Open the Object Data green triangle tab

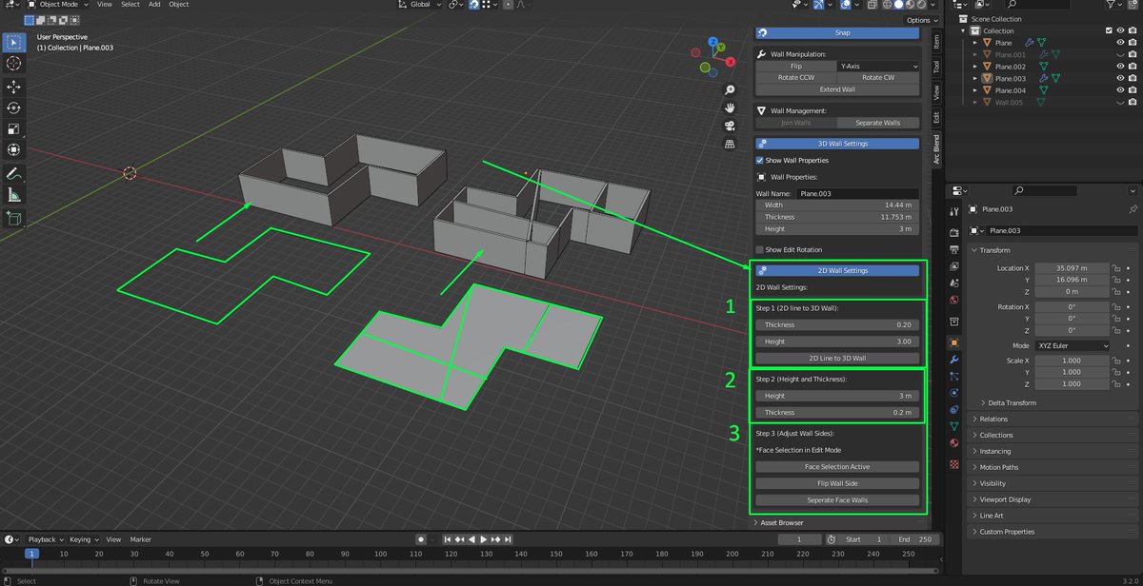pyautogui.click(x=954, y=425)
